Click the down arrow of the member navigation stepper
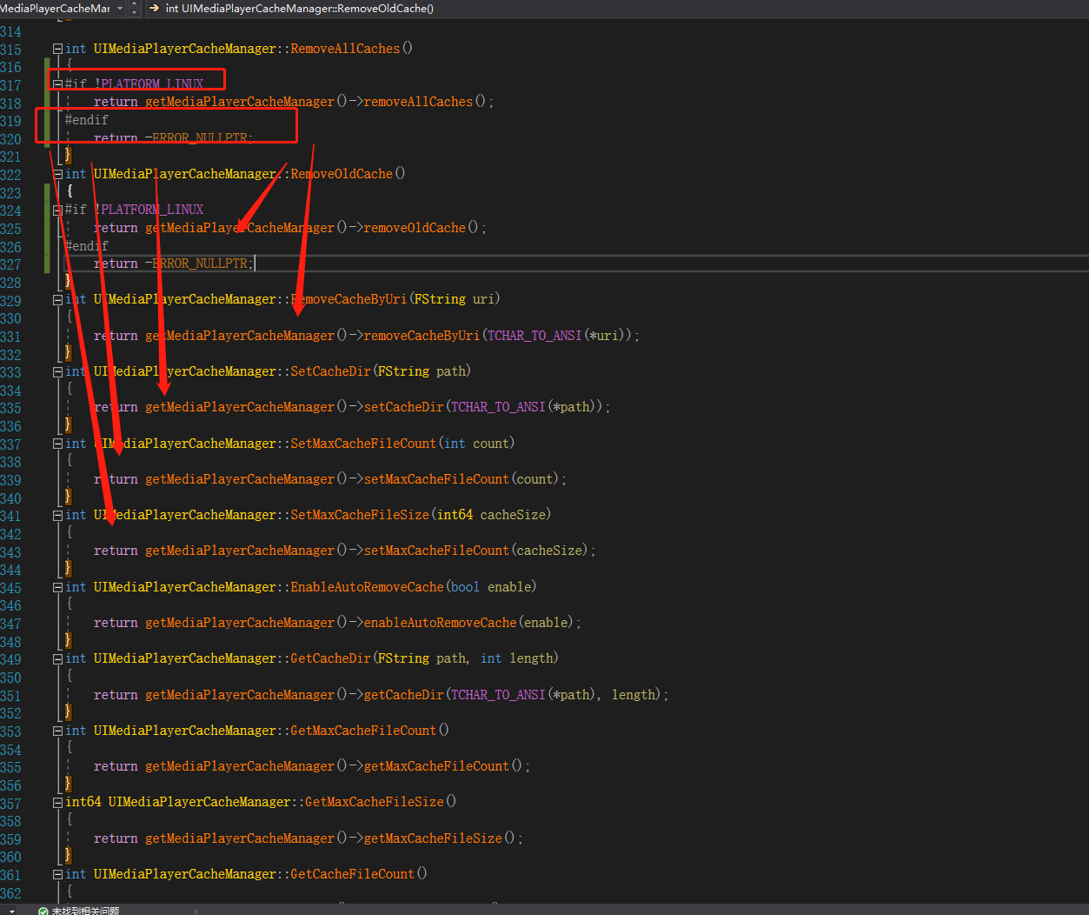Screen dimensions: 1089x915 pyautogui.click(x=135, y=12)
